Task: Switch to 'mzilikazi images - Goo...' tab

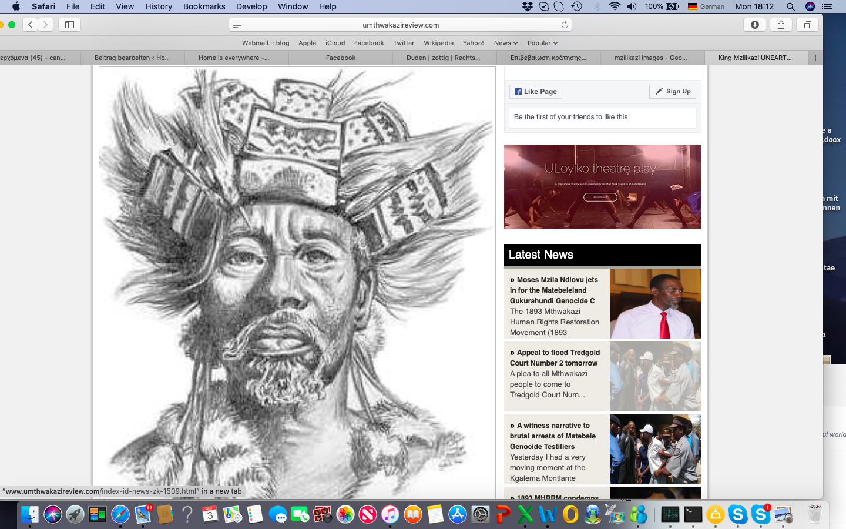Action: click(x=650, y=58)
